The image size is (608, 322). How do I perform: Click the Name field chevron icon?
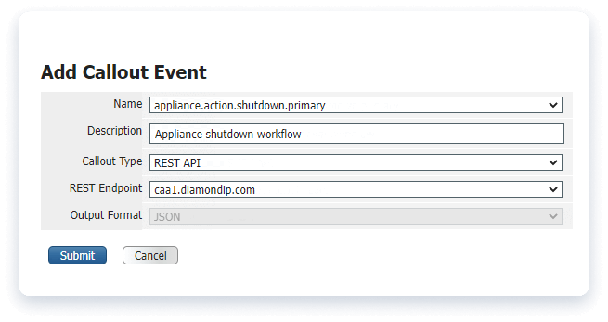coord(552,105)
